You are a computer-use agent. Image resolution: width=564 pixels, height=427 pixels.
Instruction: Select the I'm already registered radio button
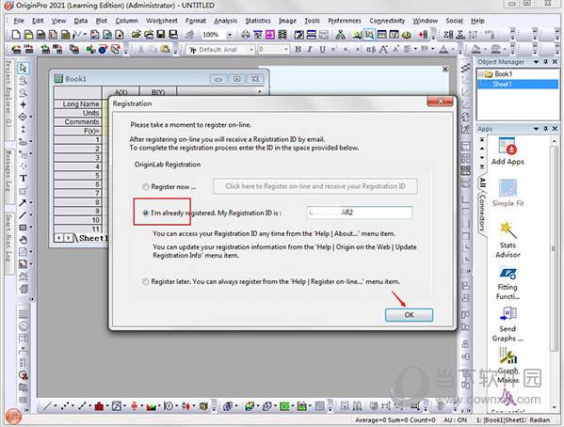145,213
